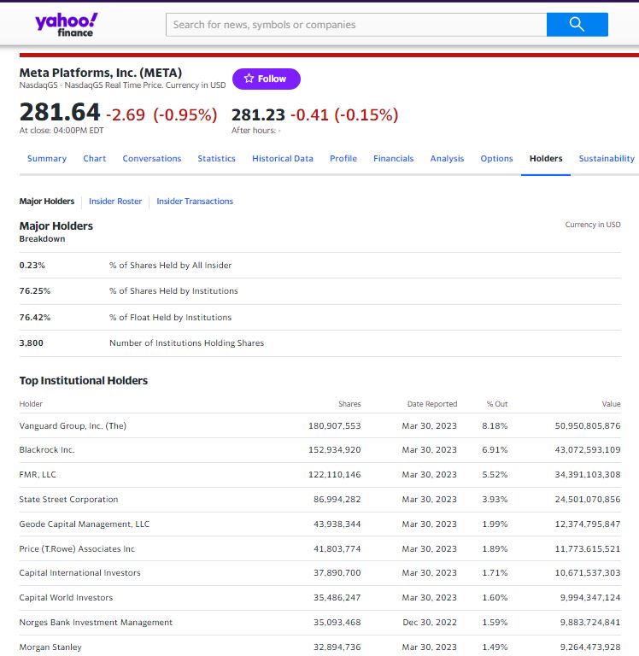Click the Capital World Investors name
Screen dimensions: 639x656
pos(66,597)
